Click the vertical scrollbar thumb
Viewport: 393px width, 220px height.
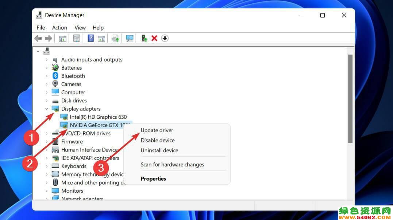pos(350,99)
